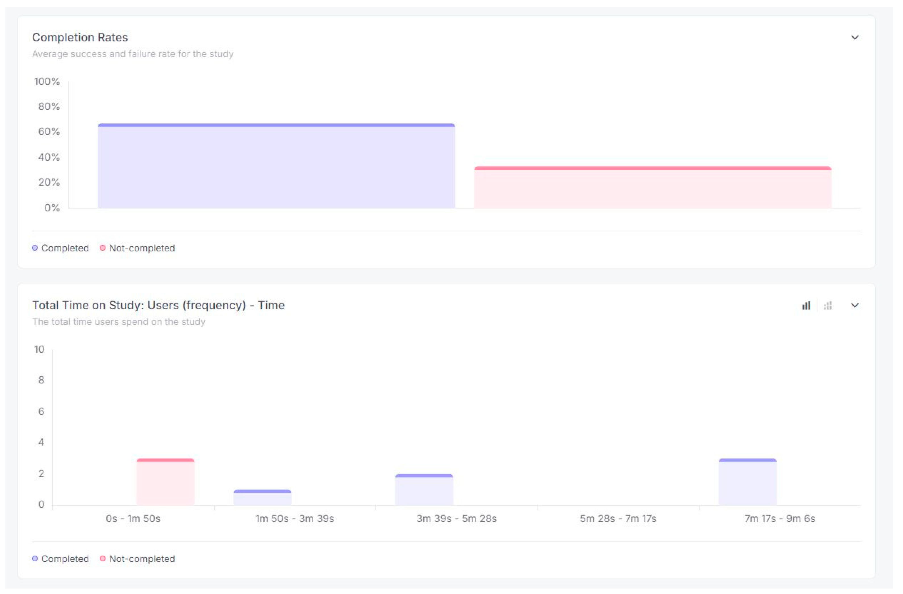The height and width of the screenshot is (594, 903).
Task: Click the pink Not-completed bar in Completion Rates
Action: [x=652, y=188]
